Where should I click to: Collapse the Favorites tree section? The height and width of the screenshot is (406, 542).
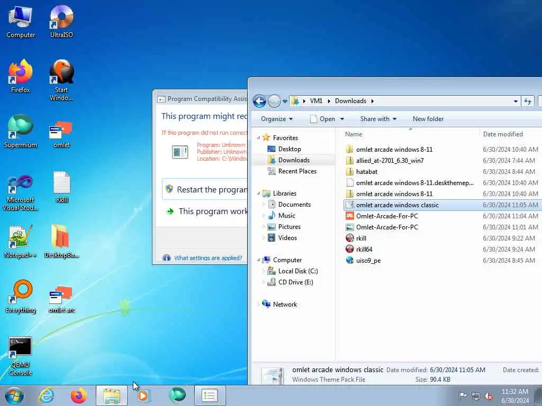tap(258, 138)
